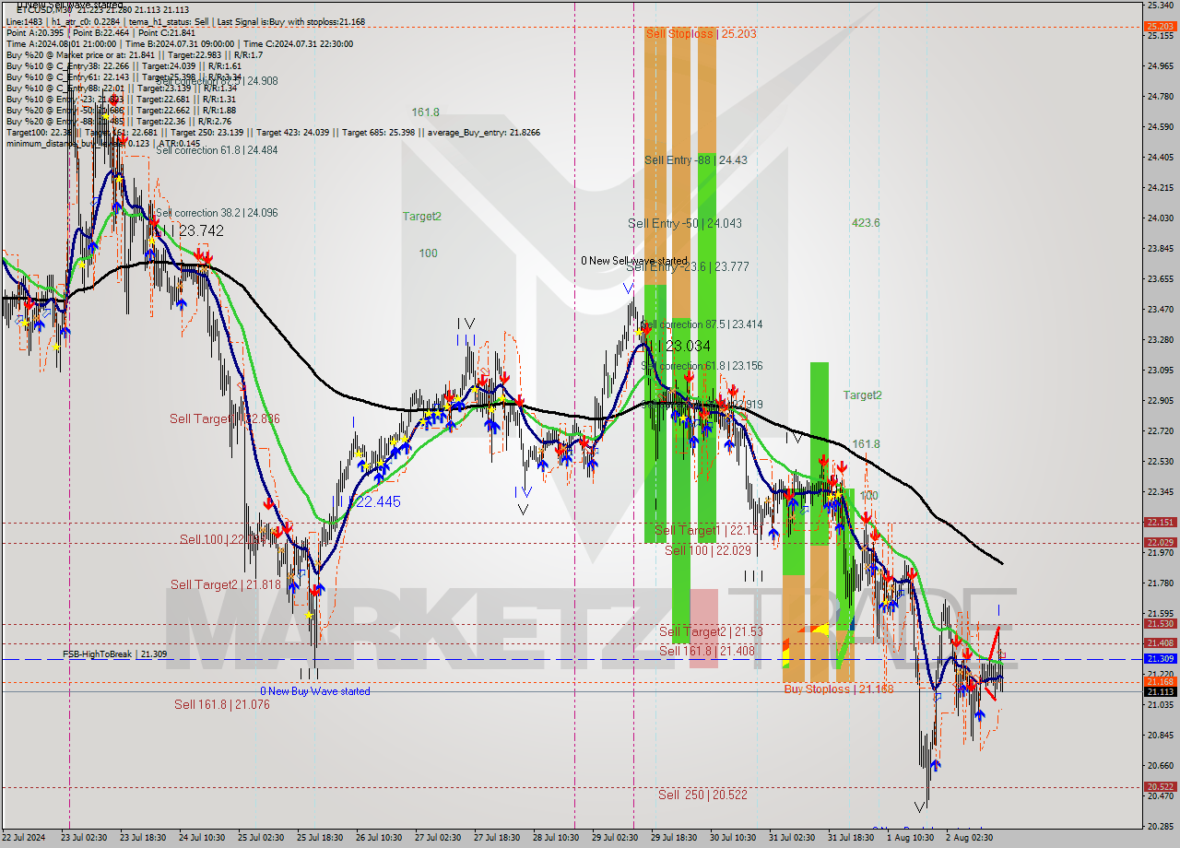The width and height of the screenshot is (1180, 848).
Task: Click the 'Sell Stoploss | 25.203' label
Action: [702, 33]
